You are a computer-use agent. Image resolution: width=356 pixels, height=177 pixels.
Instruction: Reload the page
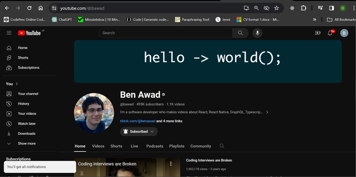(x=29, y=8)
